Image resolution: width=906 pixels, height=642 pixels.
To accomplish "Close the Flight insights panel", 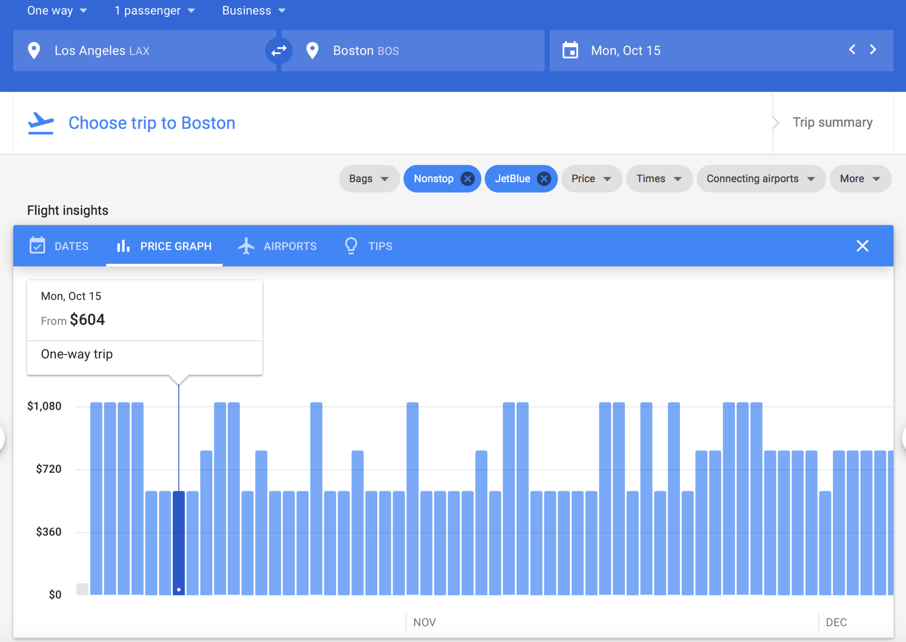I will tap(863, 246).
